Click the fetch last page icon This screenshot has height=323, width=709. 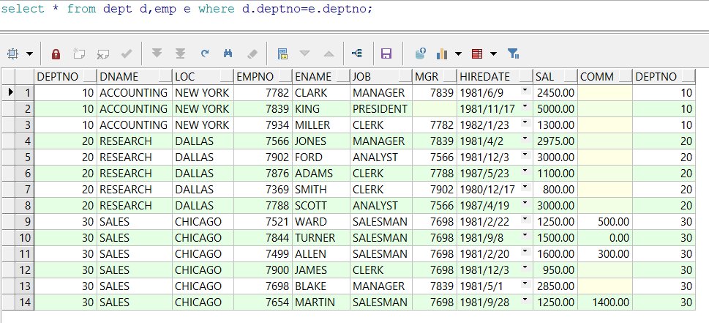tap(181, 54)
